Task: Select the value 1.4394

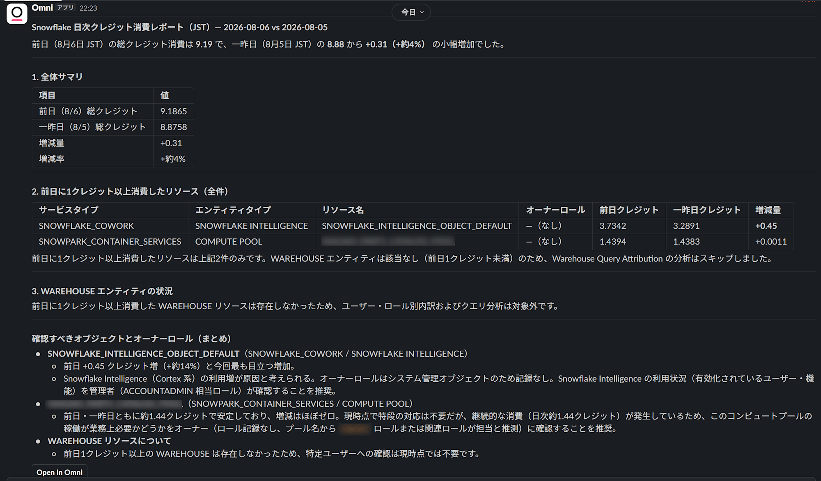Action: [613, 242]
